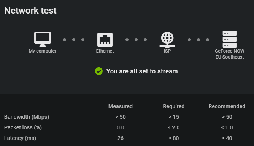Click the Recommended column header

(227, 106)
